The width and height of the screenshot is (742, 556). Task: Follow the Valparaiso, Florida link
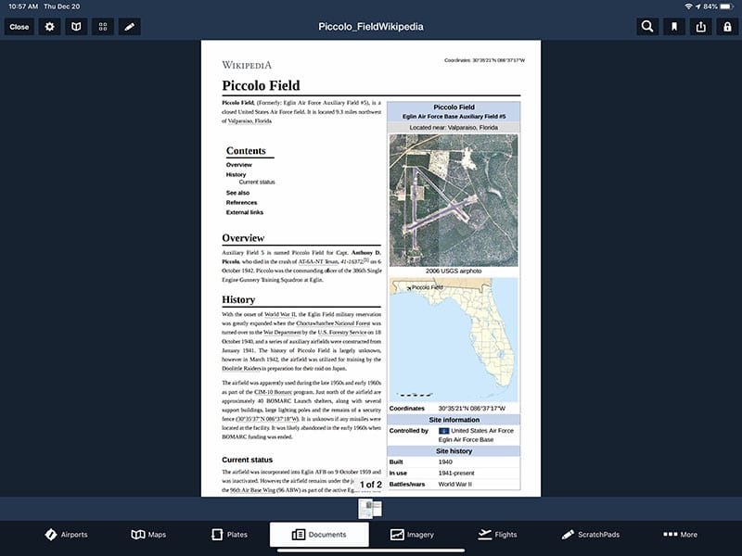pyautogui.click(x=249, y=121)
